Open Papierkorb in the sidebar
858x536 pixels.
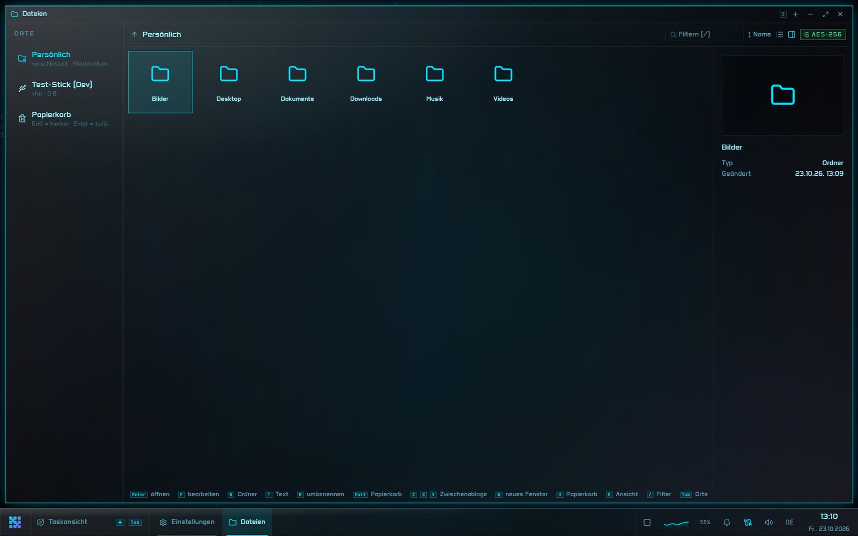(x=65, y=118)
